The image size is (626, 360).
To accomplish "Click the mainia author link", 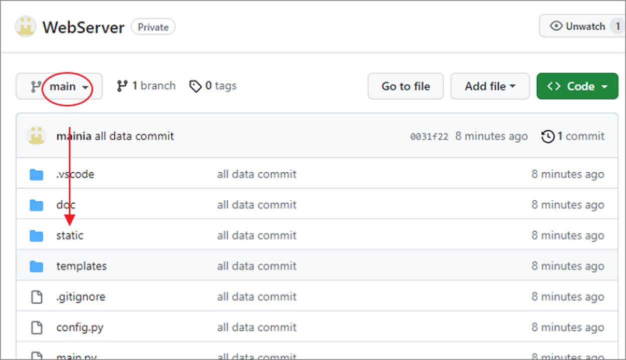I will pyautogui.click(x=74, y=136).
